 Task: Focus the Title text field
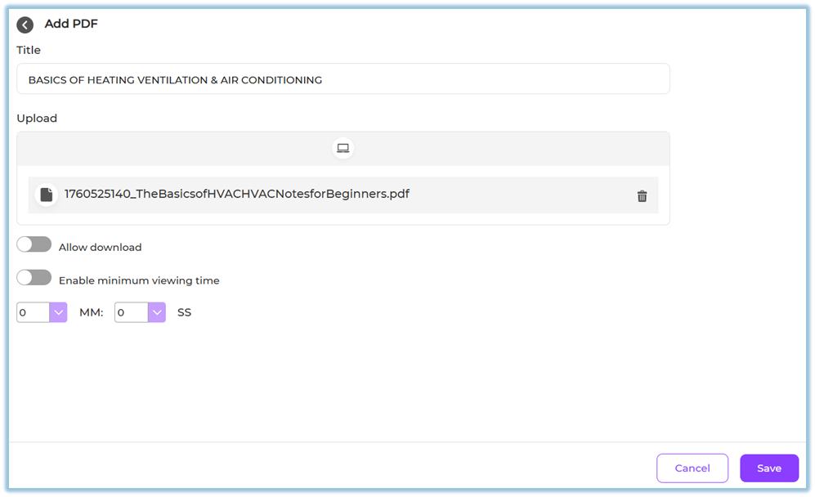[x=343, y=79]
